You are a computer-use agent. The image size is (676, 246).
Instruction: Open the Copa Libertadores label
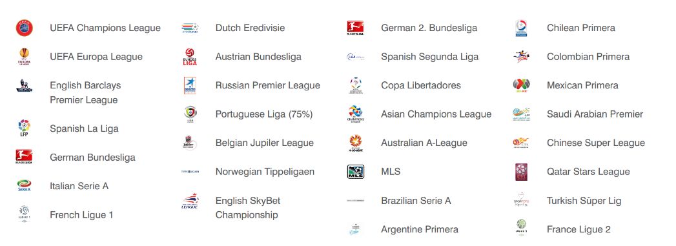pyautogui.click(x=421, y=85)
